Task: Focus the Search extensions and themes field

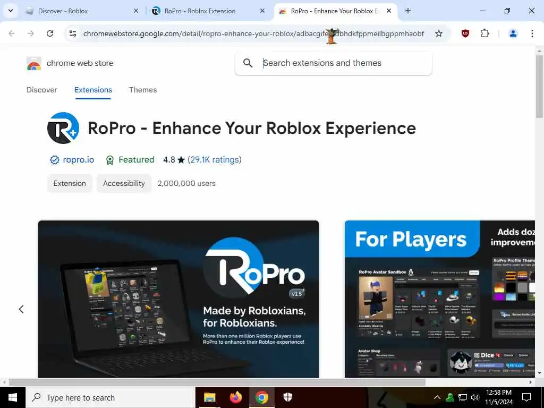Action: pos(334,63)
